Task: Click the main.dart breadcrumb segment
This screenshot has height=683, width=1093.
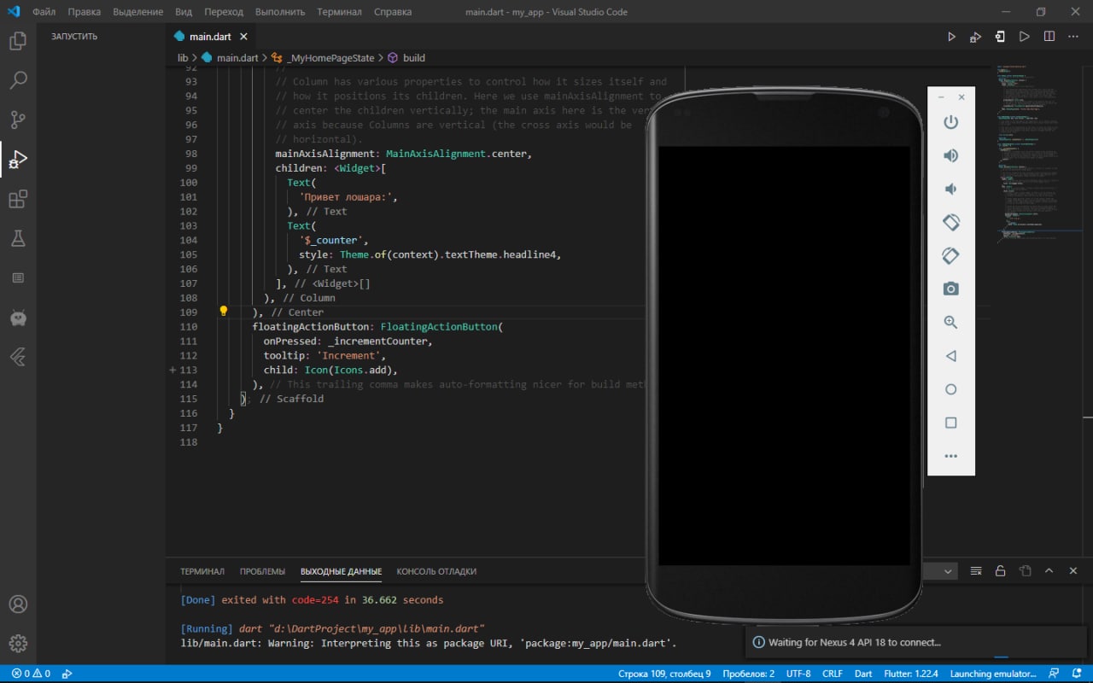Action: [237, 58]
